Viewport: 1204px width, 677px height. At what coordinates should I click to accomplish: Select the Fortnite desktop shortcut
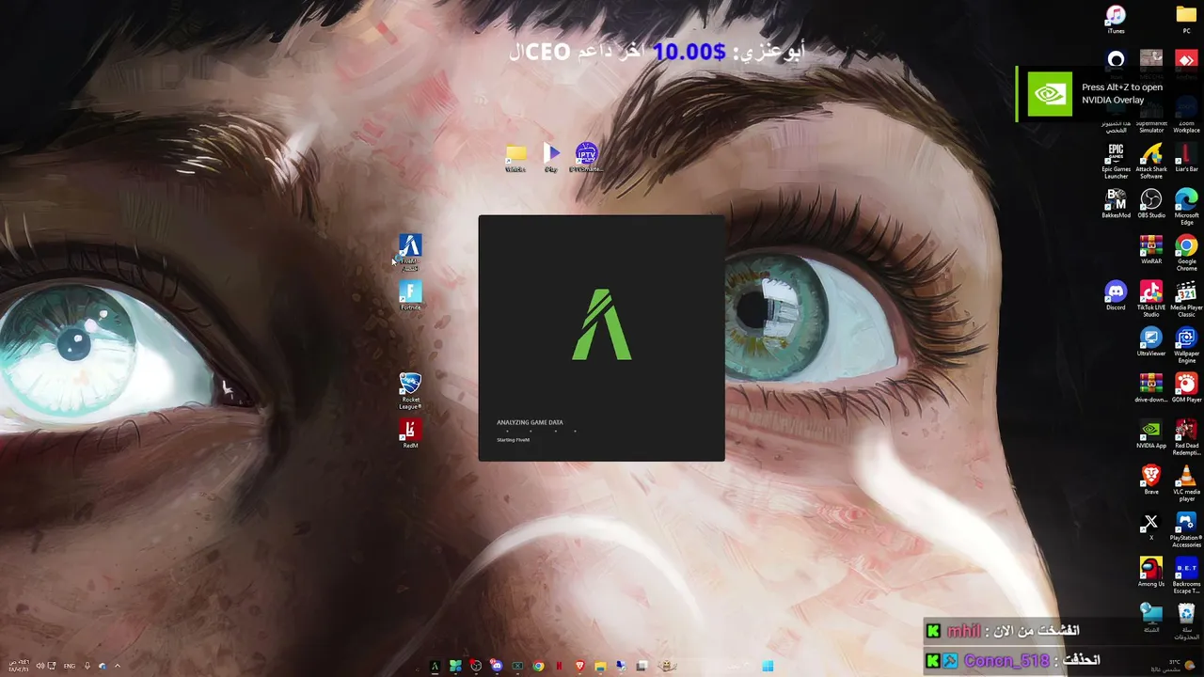[410, 296]
